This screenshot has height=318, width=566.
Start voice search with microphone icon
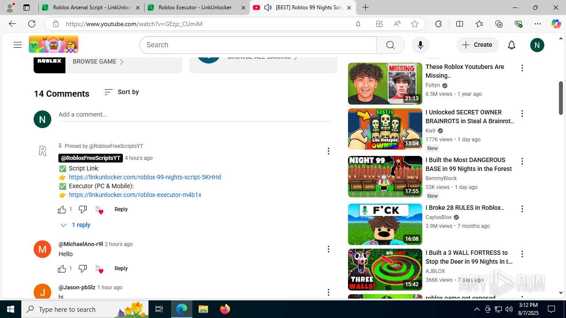[420, 45]
